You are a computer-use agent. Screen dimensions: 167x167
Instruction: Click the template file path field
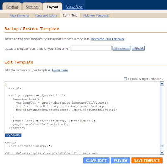tap(91, 48)
